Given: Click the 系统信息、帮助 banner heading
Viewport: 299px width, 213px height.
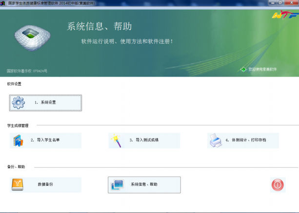Looking at the screenshot, I should click(100, 26).
